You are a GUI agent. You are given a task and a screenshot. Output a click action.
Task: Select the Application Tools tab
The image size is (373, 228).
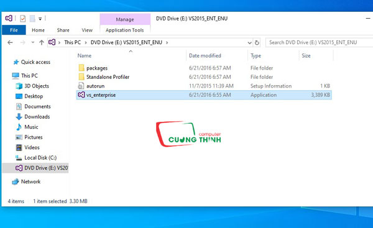tap(125, 30)
